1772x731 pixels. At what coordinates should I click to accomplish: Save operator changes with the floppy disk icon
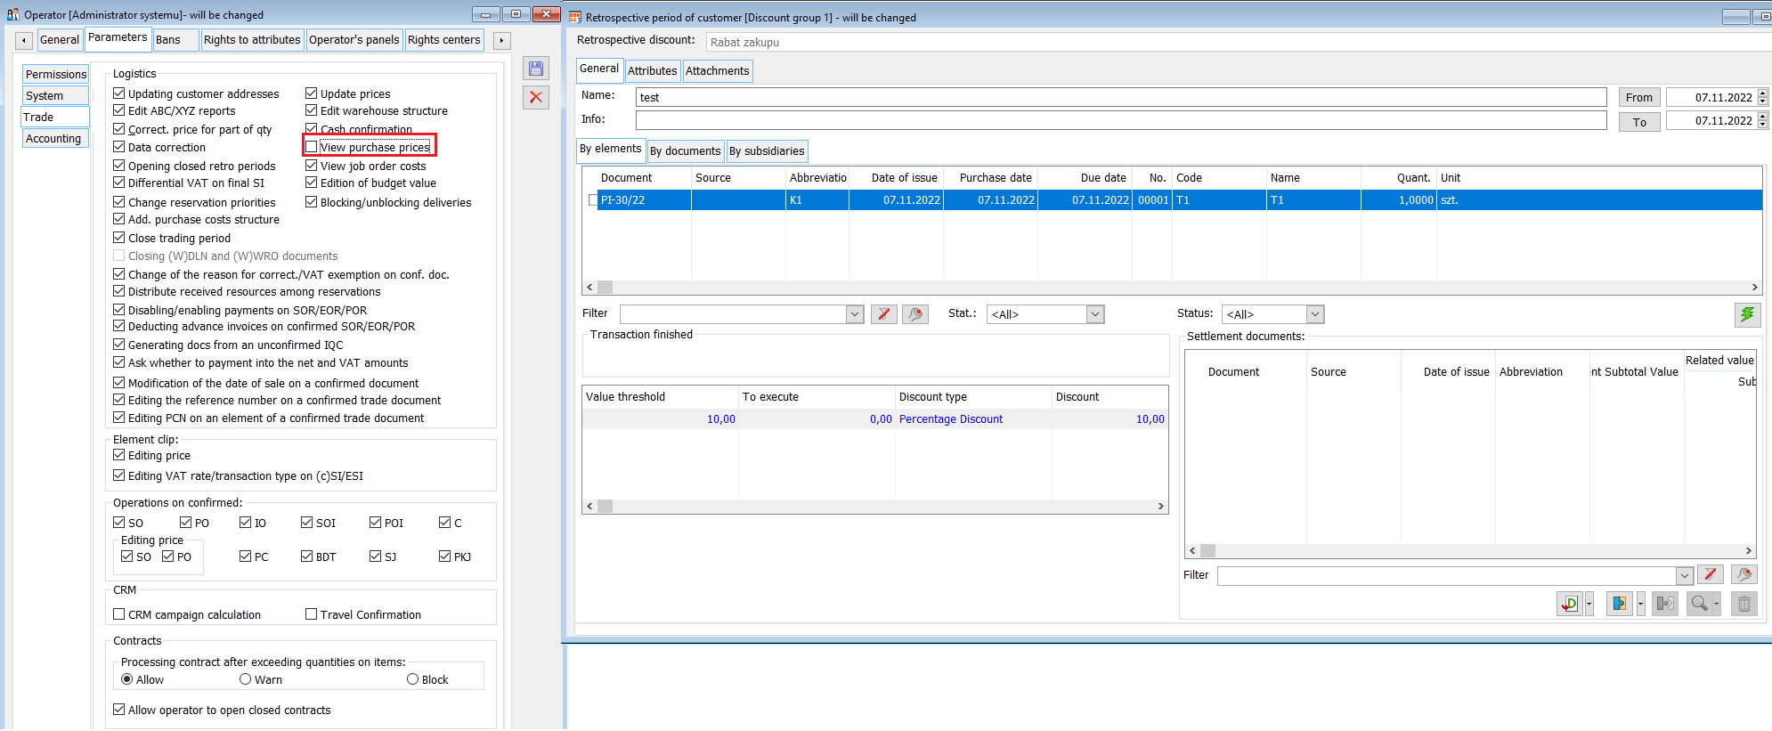[x=536, y=69]
